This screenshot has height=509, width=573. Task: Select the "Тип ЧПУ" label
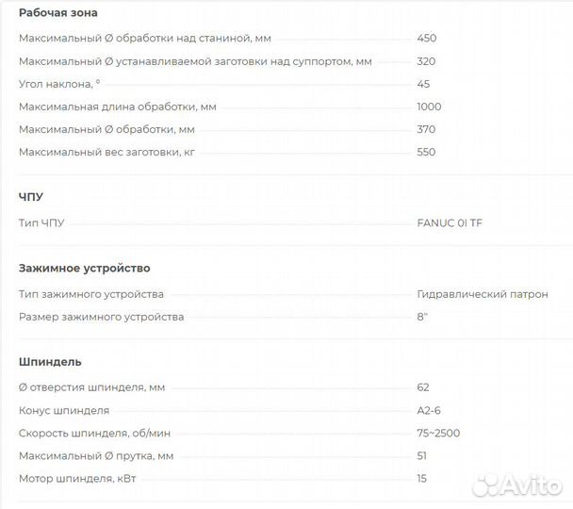tap(41, 223)
